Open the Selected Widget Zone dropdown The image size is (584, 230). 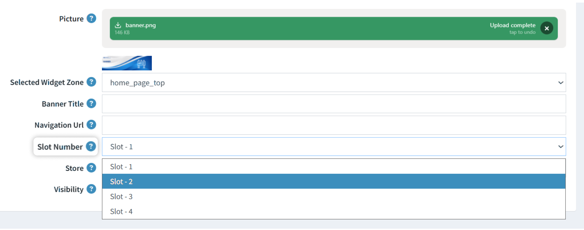tap(334, 83)
